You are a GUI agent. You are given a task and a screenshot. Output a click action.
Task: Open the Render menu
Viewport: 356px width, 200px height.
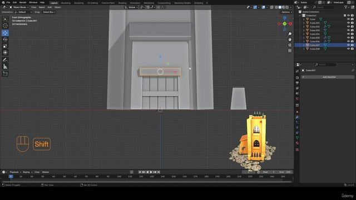coord(23,2)
